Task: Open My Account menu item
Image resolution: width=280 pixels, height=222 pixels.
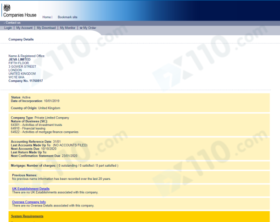Action: coord(24,28)
